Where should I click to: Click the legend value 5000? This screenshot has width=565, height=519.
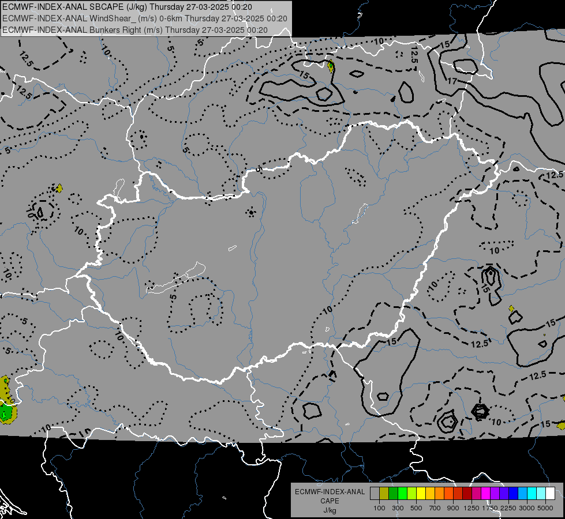(x=545, y=508)
